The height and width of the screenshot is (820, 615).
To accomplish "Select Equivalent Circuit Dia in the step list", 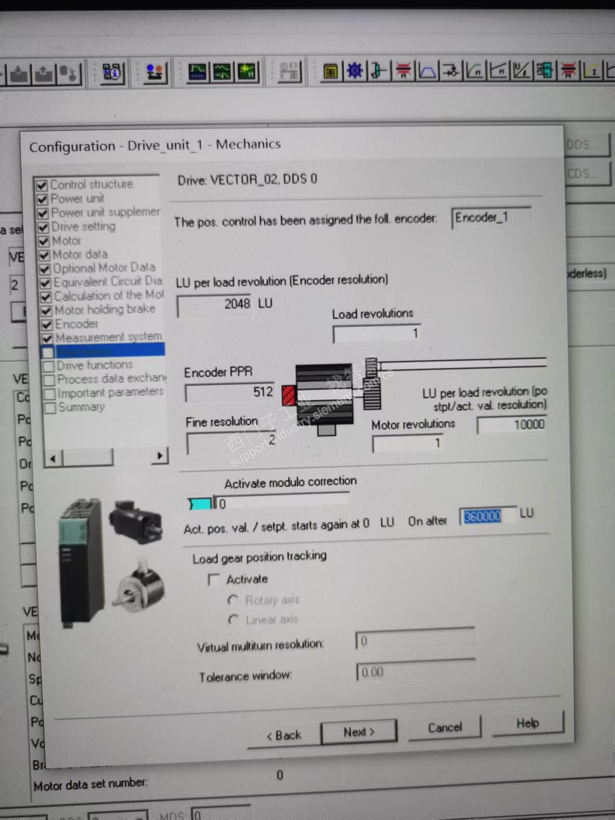I will click(x=108, y=282).
